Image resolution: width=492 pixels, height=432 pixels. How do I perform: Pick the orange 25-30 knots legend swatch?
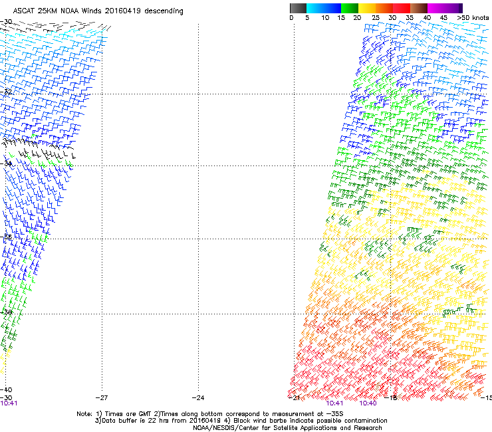coord(384,8)
